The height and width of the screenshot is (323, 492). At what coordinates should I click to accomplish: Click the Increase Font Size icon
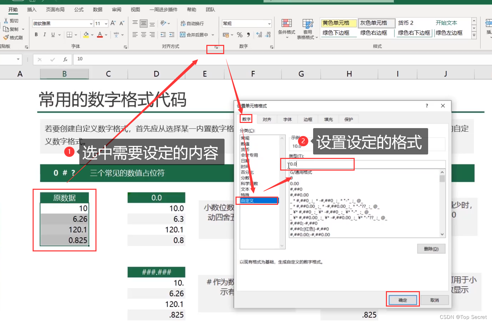pyautogui.click(x=113, y=23)
